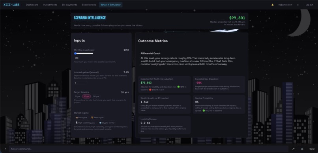Click the Inputs panel heading
This screenshot has width=318, height=153.
[x=79, y=41]
